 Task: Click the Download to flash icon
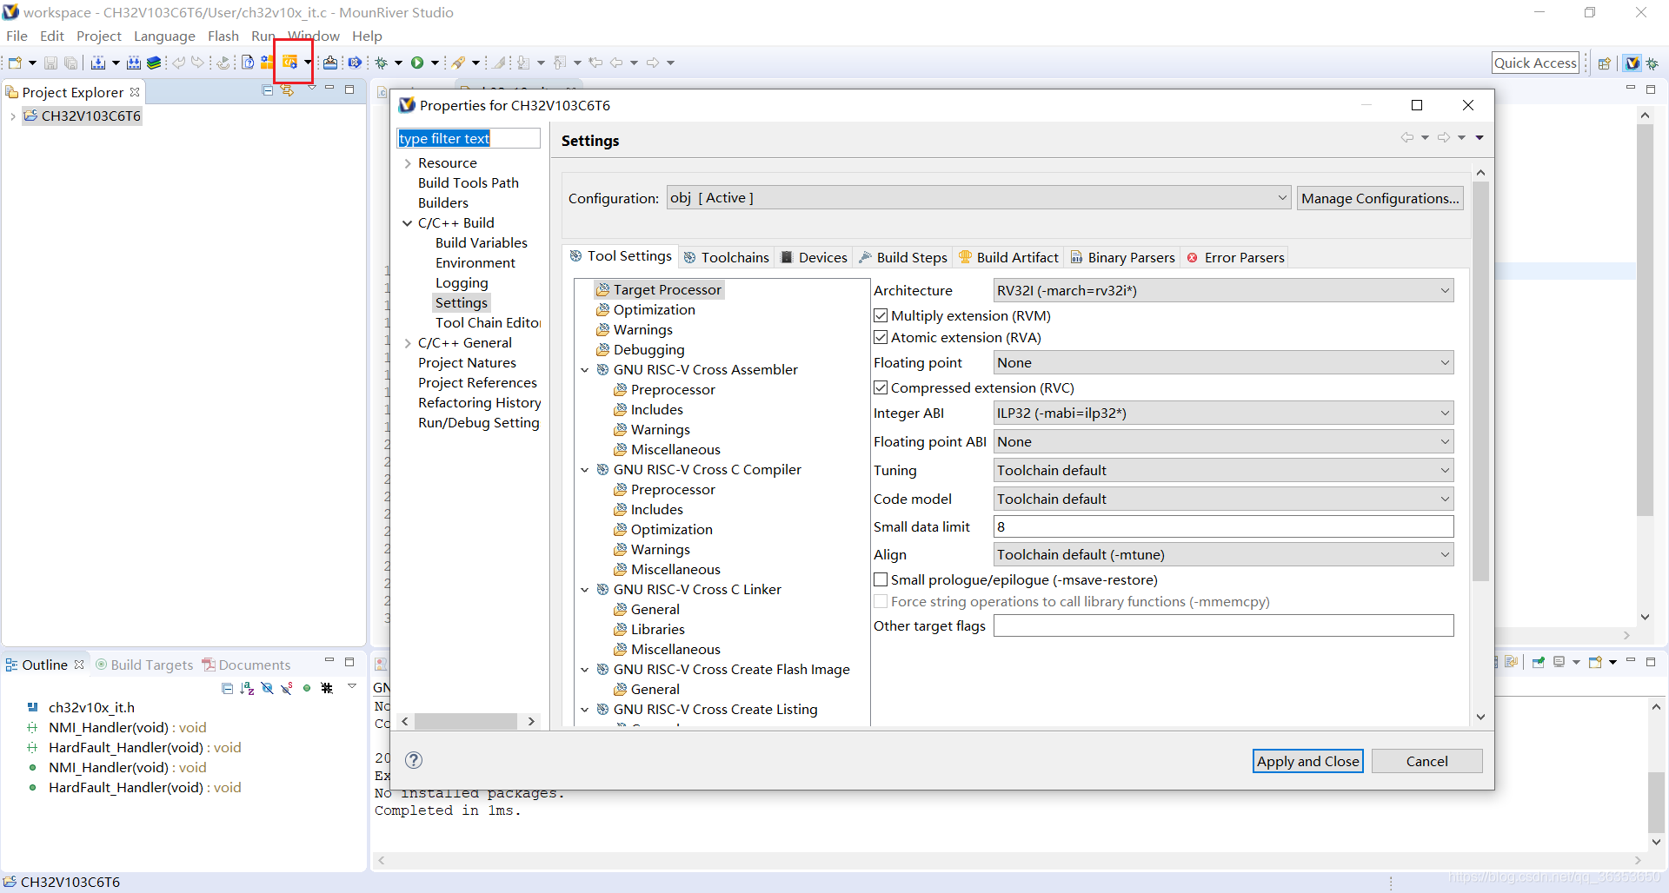(x=330, y=63)
